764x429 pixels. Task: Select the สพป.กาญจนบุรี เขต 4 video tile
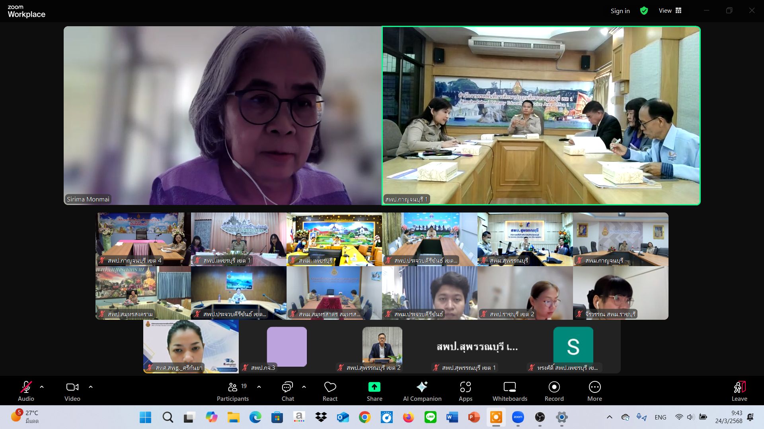click(143, 239)
